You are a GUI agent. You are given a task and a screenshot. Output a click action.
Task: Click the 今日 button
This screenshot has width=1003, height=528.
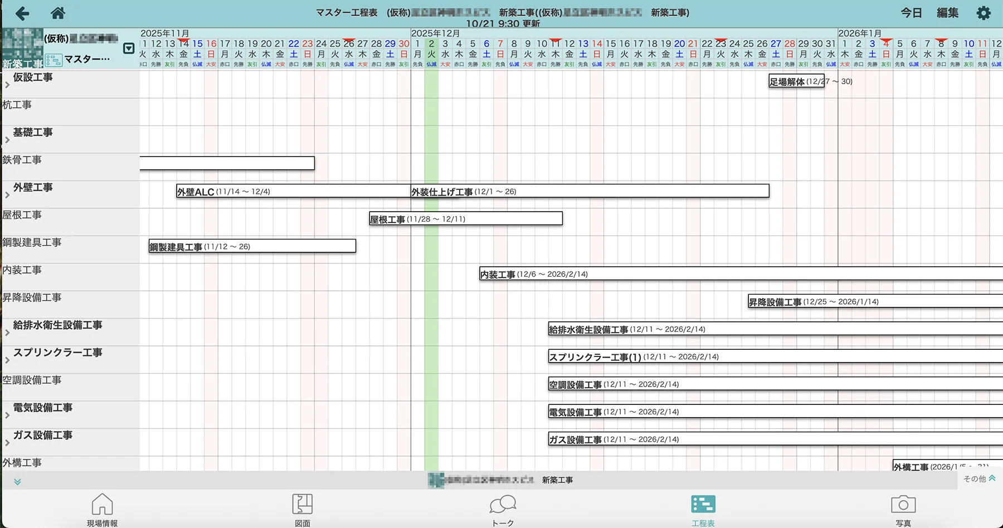tap(911, 13)
